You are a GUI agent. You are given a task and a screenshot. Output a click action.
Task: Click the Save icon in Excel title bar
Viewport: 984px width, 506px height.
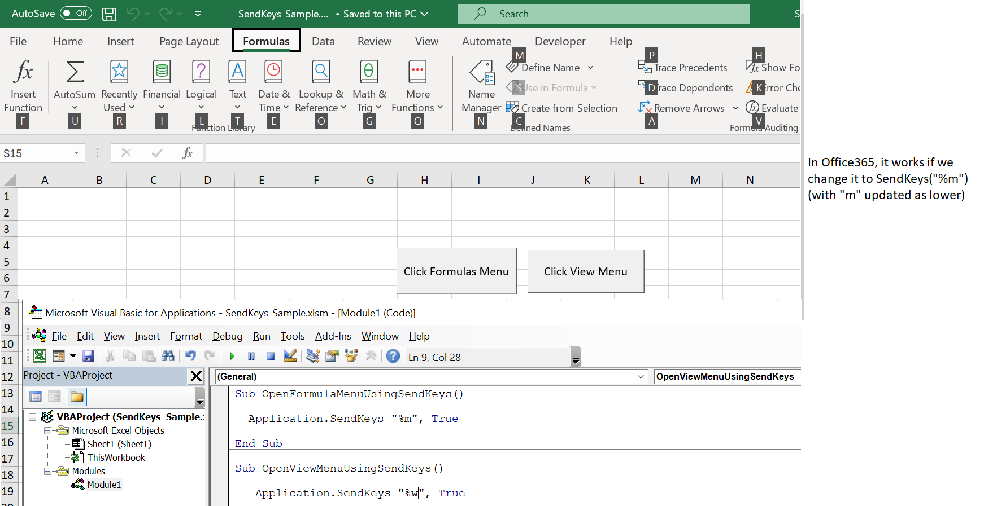click(109, 14)
